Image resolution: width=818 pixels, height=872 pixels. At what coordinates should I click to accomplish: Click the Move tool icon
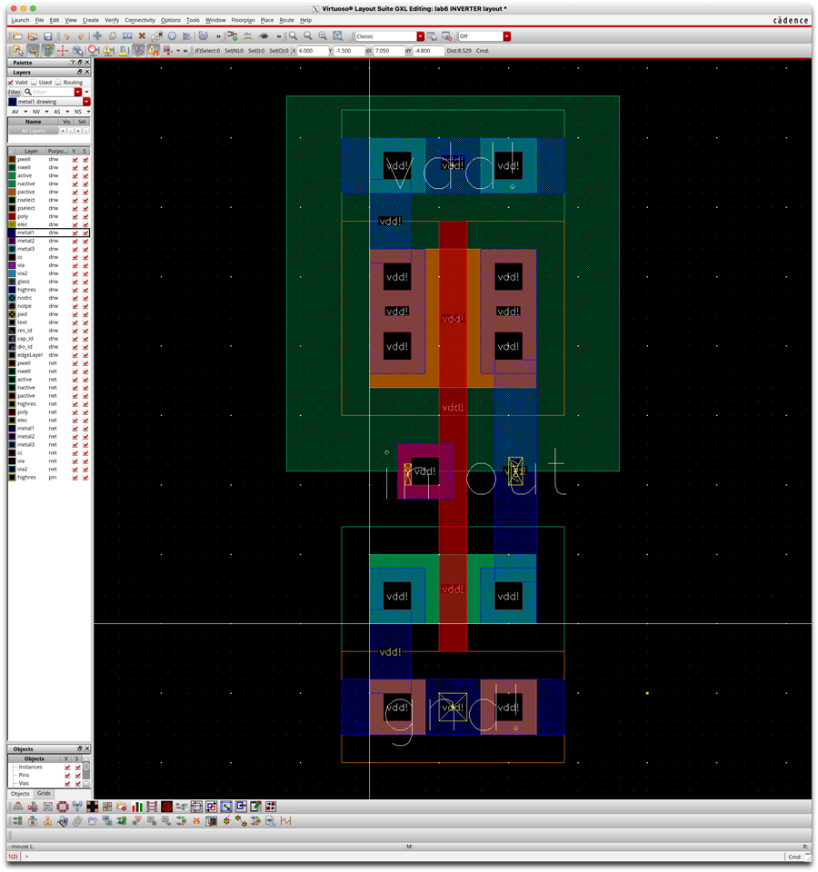click(x=97, y=36)
